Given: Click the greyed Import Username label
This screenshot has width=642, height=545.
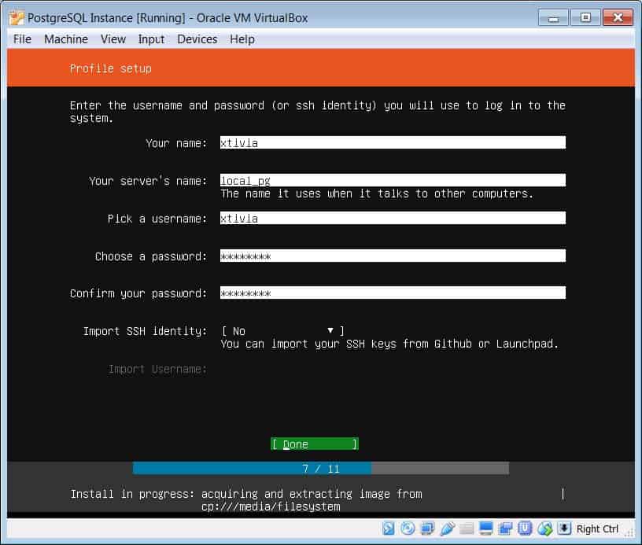Looking at the screenshot, I should coord(157,369).
